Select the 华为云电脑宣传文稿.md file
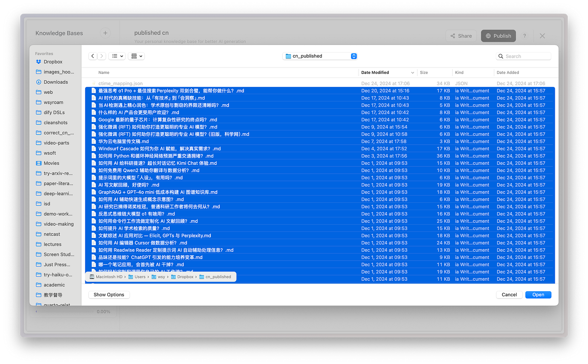Screen dimensions: 588x364 (x=320, y=141)
